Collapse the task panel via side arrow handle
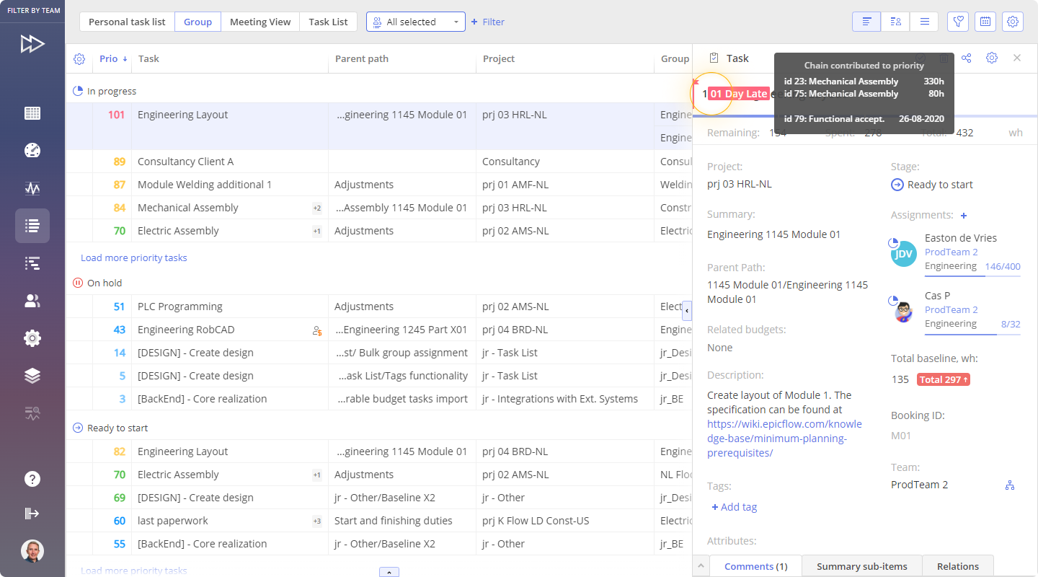 pyautogui.click(x=687, y=311)
